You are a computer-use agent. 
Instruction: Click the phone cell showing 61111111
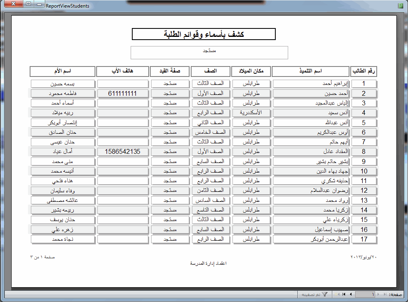123,93
